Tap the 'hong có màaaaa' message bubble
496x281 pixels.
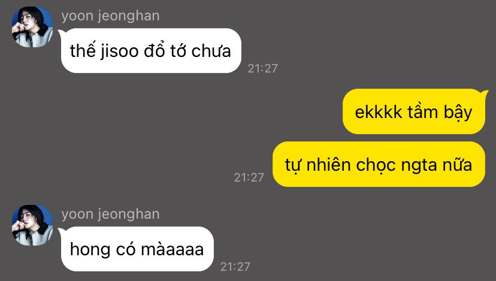[136, 249]
